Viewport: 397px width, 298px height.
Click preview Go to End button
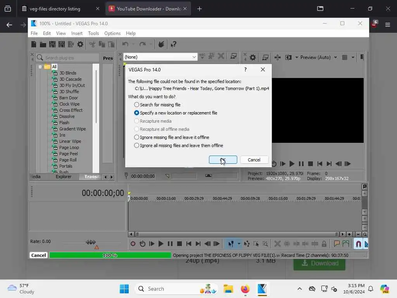(x=329, y=164)
